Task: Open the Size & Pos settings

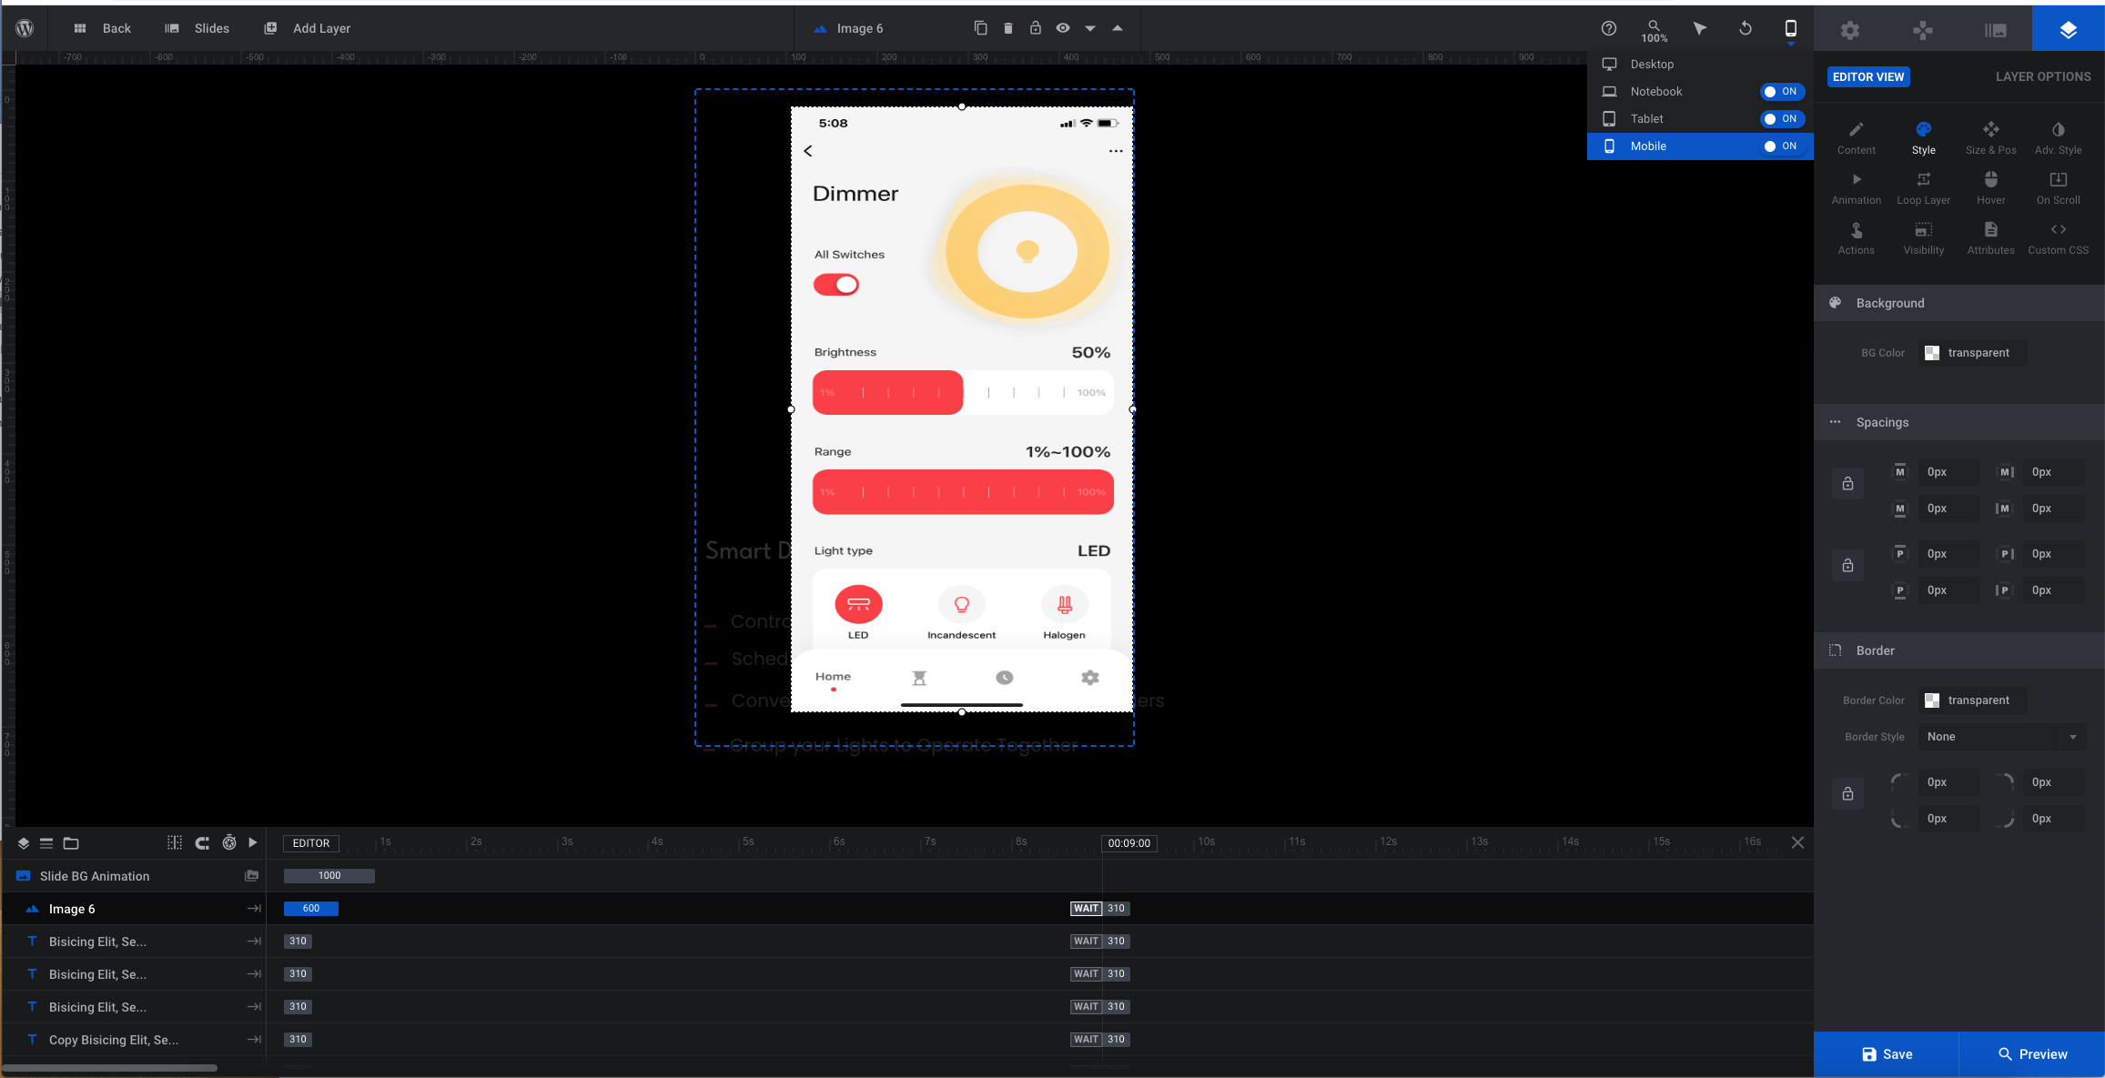Action: tap(1990, 138)
